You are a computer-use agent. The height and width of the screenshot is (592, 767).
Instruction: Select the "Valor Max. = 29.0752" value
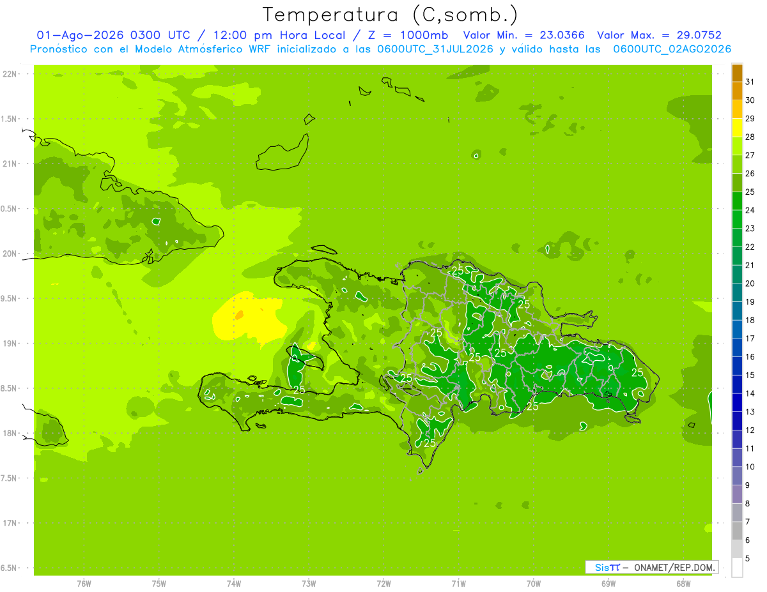click(659, 36)
